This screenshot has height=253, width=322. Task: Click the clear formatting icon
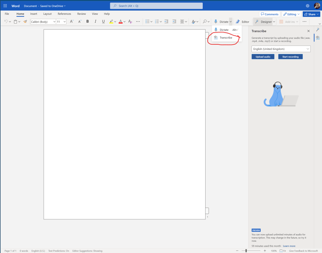[130, 22]
